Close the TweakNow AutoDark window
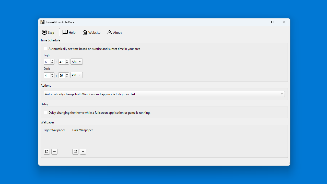 click(284, 22)
